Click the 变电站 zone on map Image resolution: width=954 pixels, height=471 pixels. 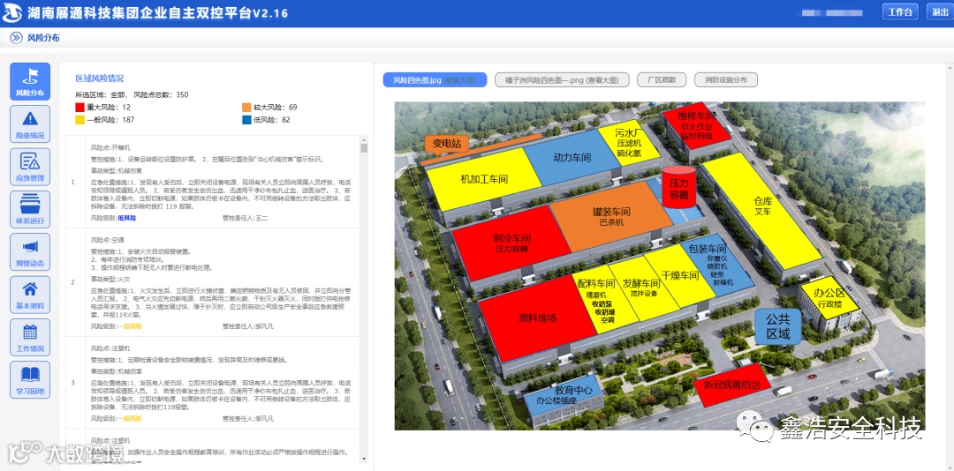tap(447, 145)
